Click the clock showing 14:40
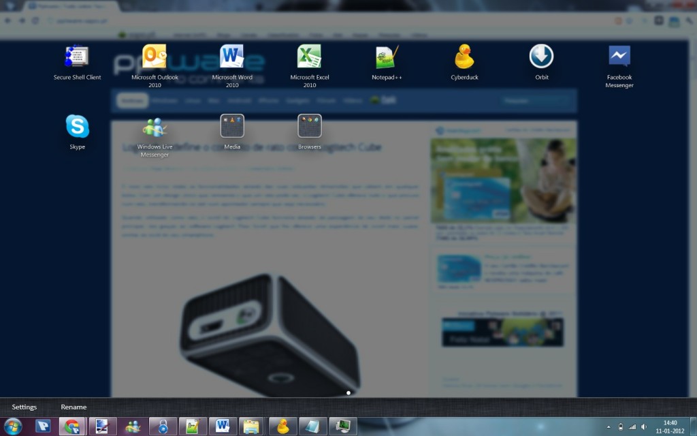Image resolution: width=697 pixels, height=436 pixels. point(670,427)
